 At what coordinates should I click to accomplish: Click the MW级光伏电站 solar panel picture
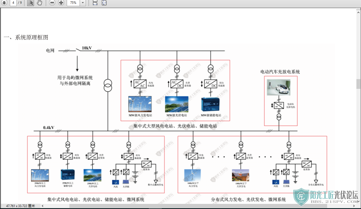point(177,104)
